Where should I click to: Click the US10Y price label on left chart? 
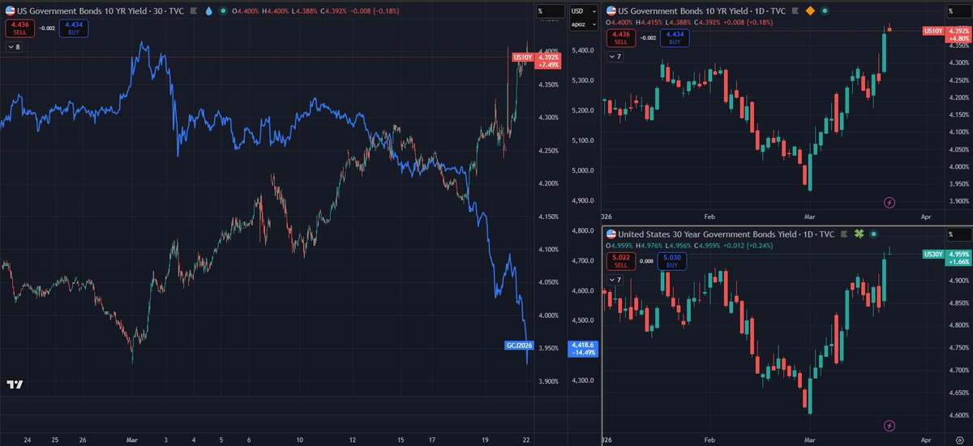[x=521, y=58]
